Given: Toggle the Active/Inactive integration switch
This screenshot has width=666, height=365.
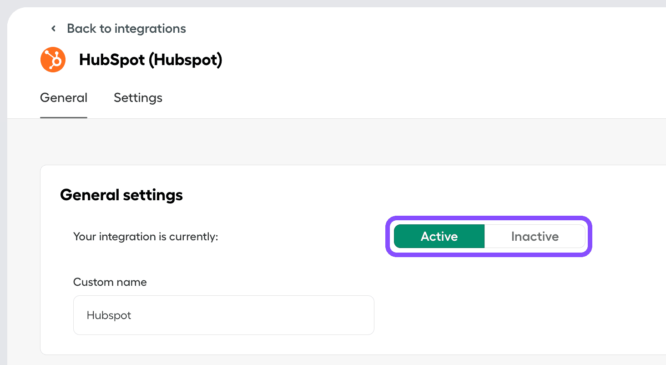Looking at the screenshot, I should coord(488,236).
